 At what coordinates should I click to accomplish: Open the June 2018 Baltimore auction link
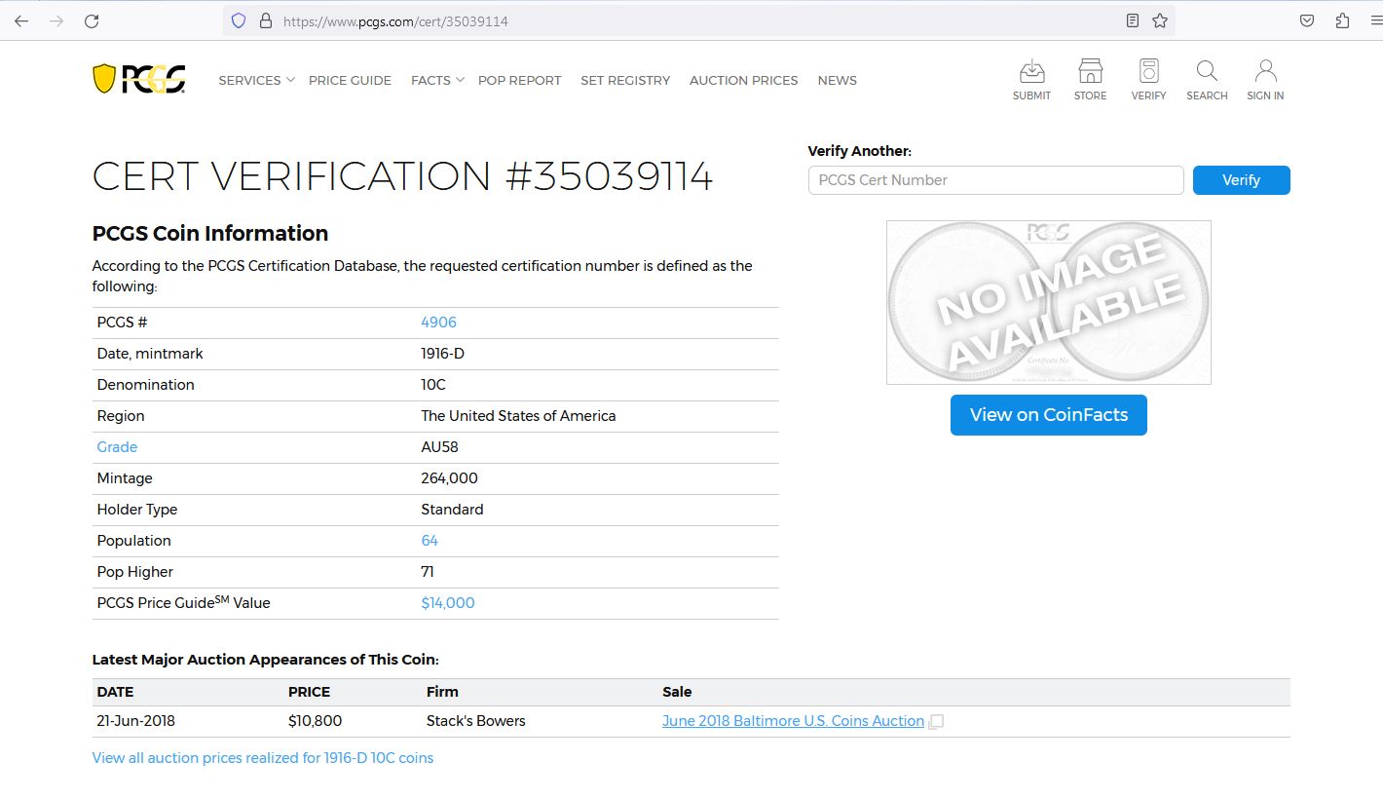click(793, 721)
